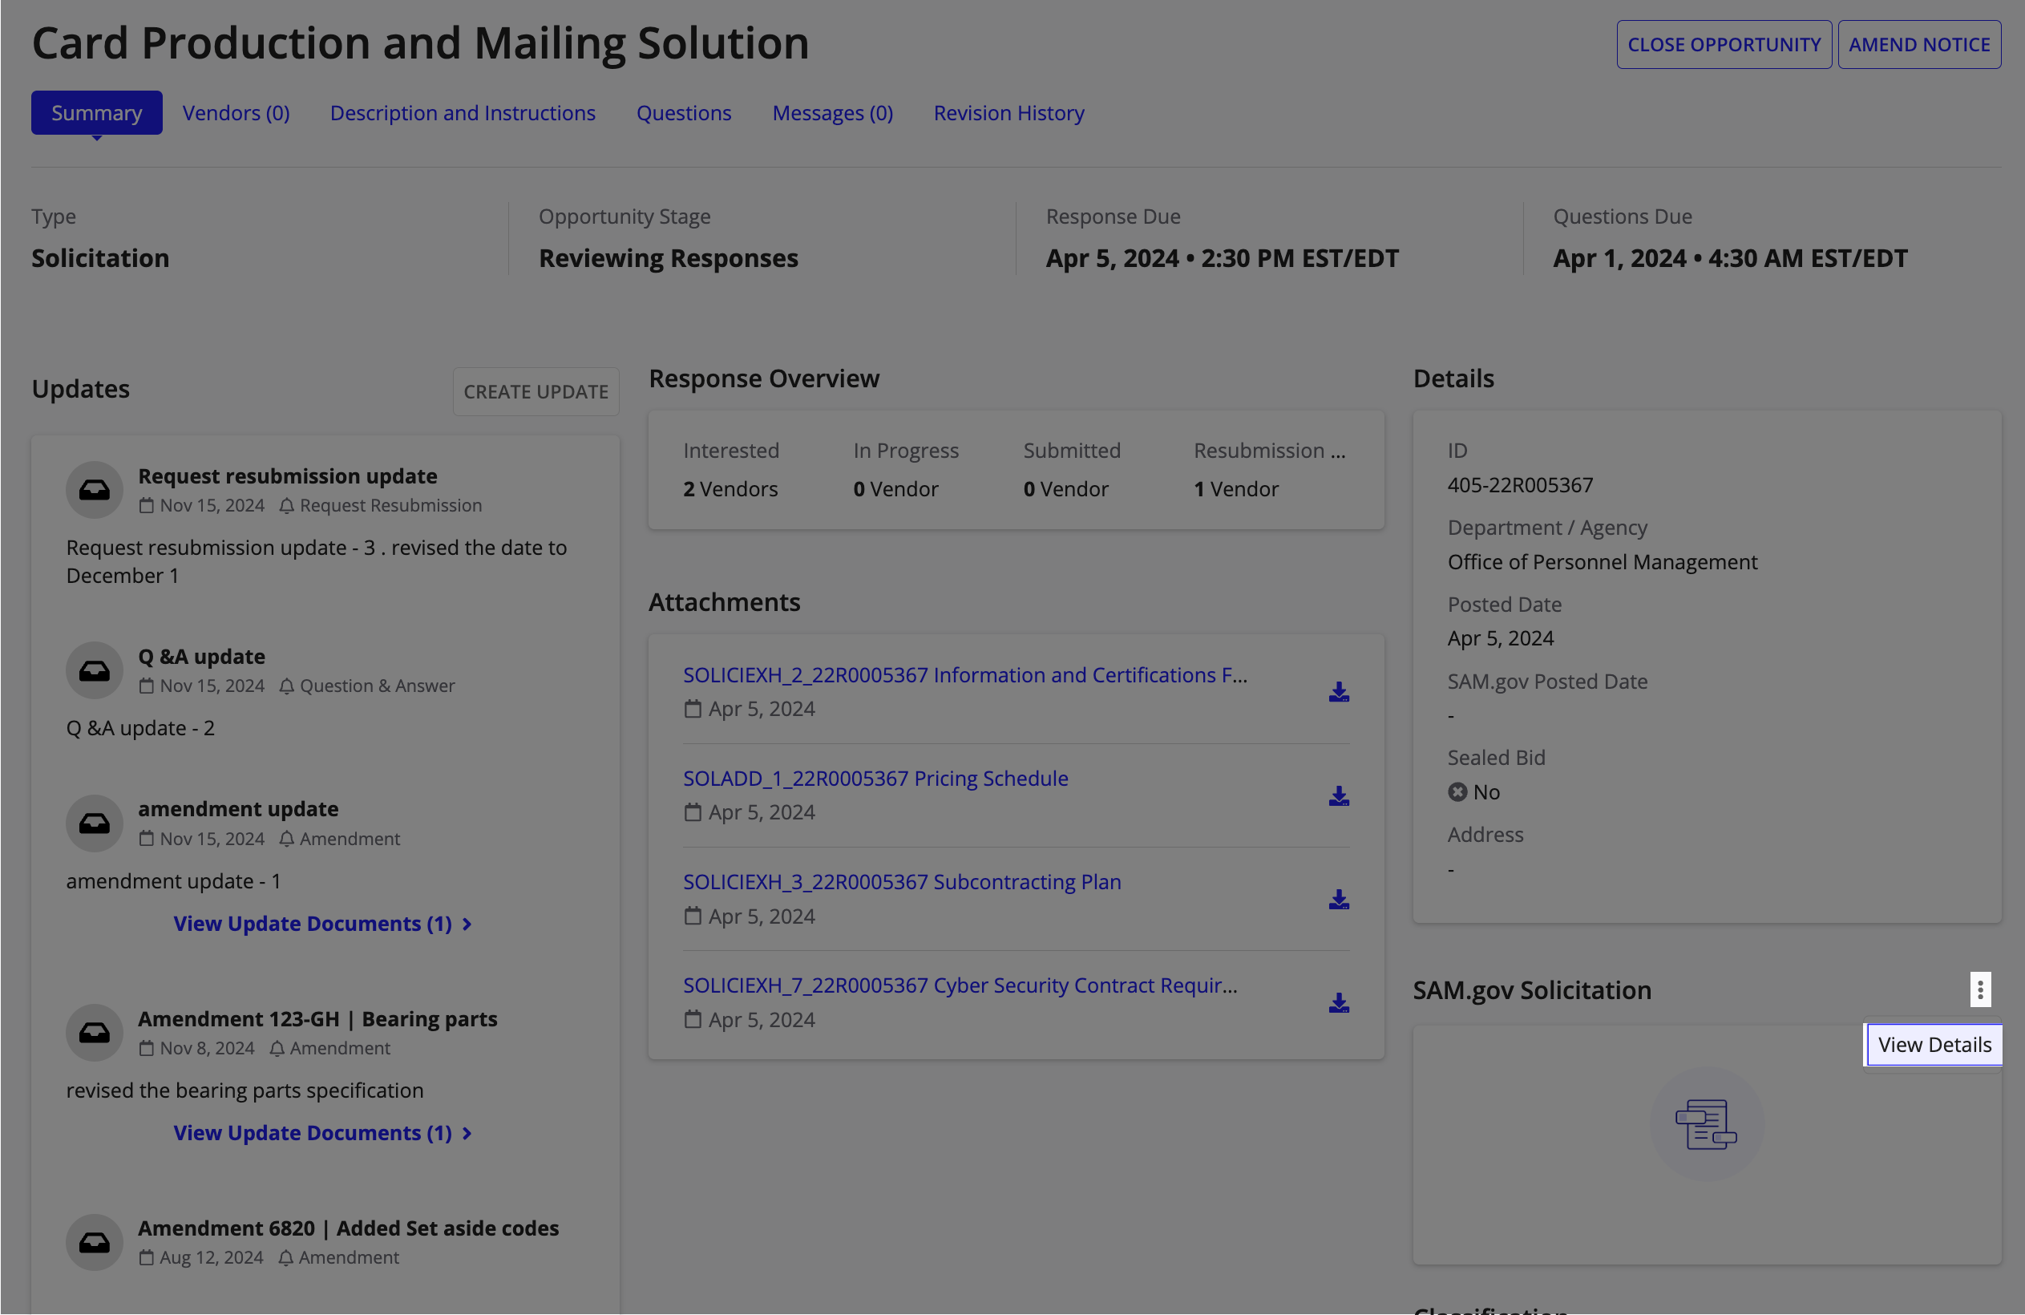Expand View Update Documents under Amendment 123-GH
The width and height of the screenshot is (2025, 1315).
(322, 1133)
